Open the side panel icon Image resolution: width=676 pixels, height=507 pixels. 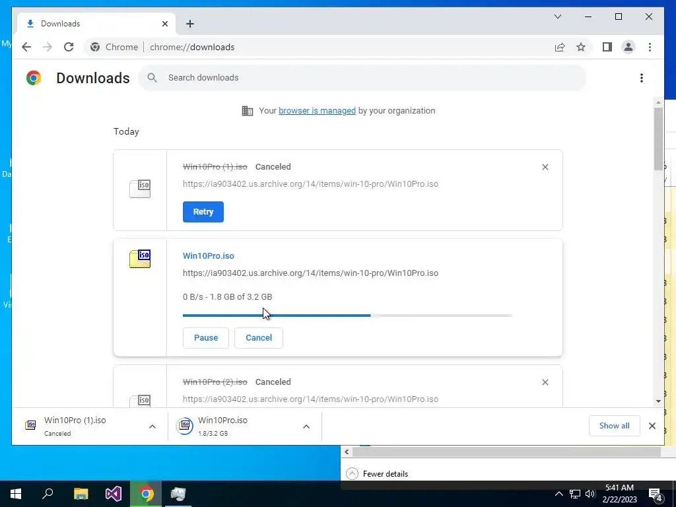tap(607, 47)
